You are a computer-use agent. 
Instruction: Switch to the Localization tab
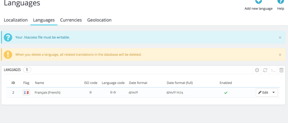(16, 20)
